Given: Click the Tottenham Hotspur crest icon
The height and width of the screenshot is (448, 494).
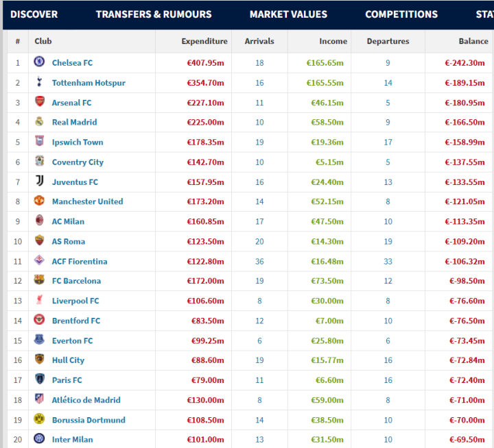Looking at the screenshot, I should click(x=39, y=82).
